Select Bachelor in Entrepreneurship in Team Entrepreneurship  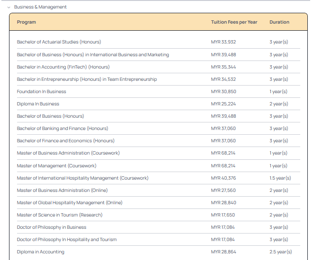point(87,79)
